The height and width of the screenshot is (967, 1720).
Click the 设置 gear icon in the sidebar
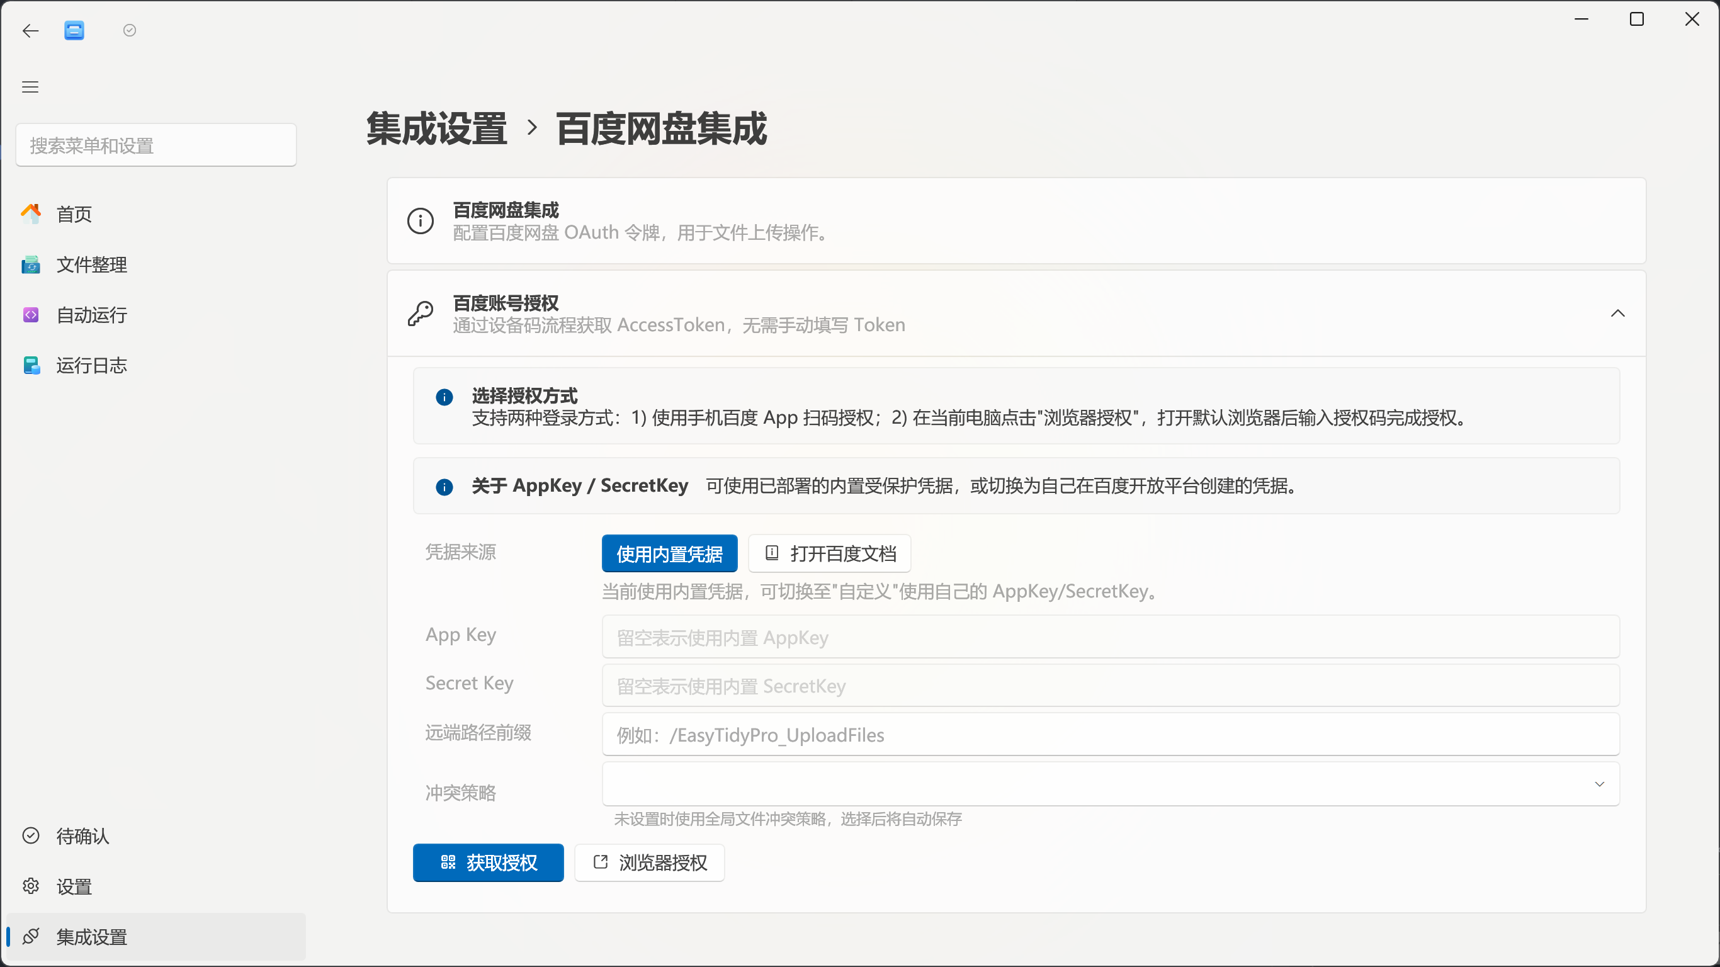coord(31,886)
